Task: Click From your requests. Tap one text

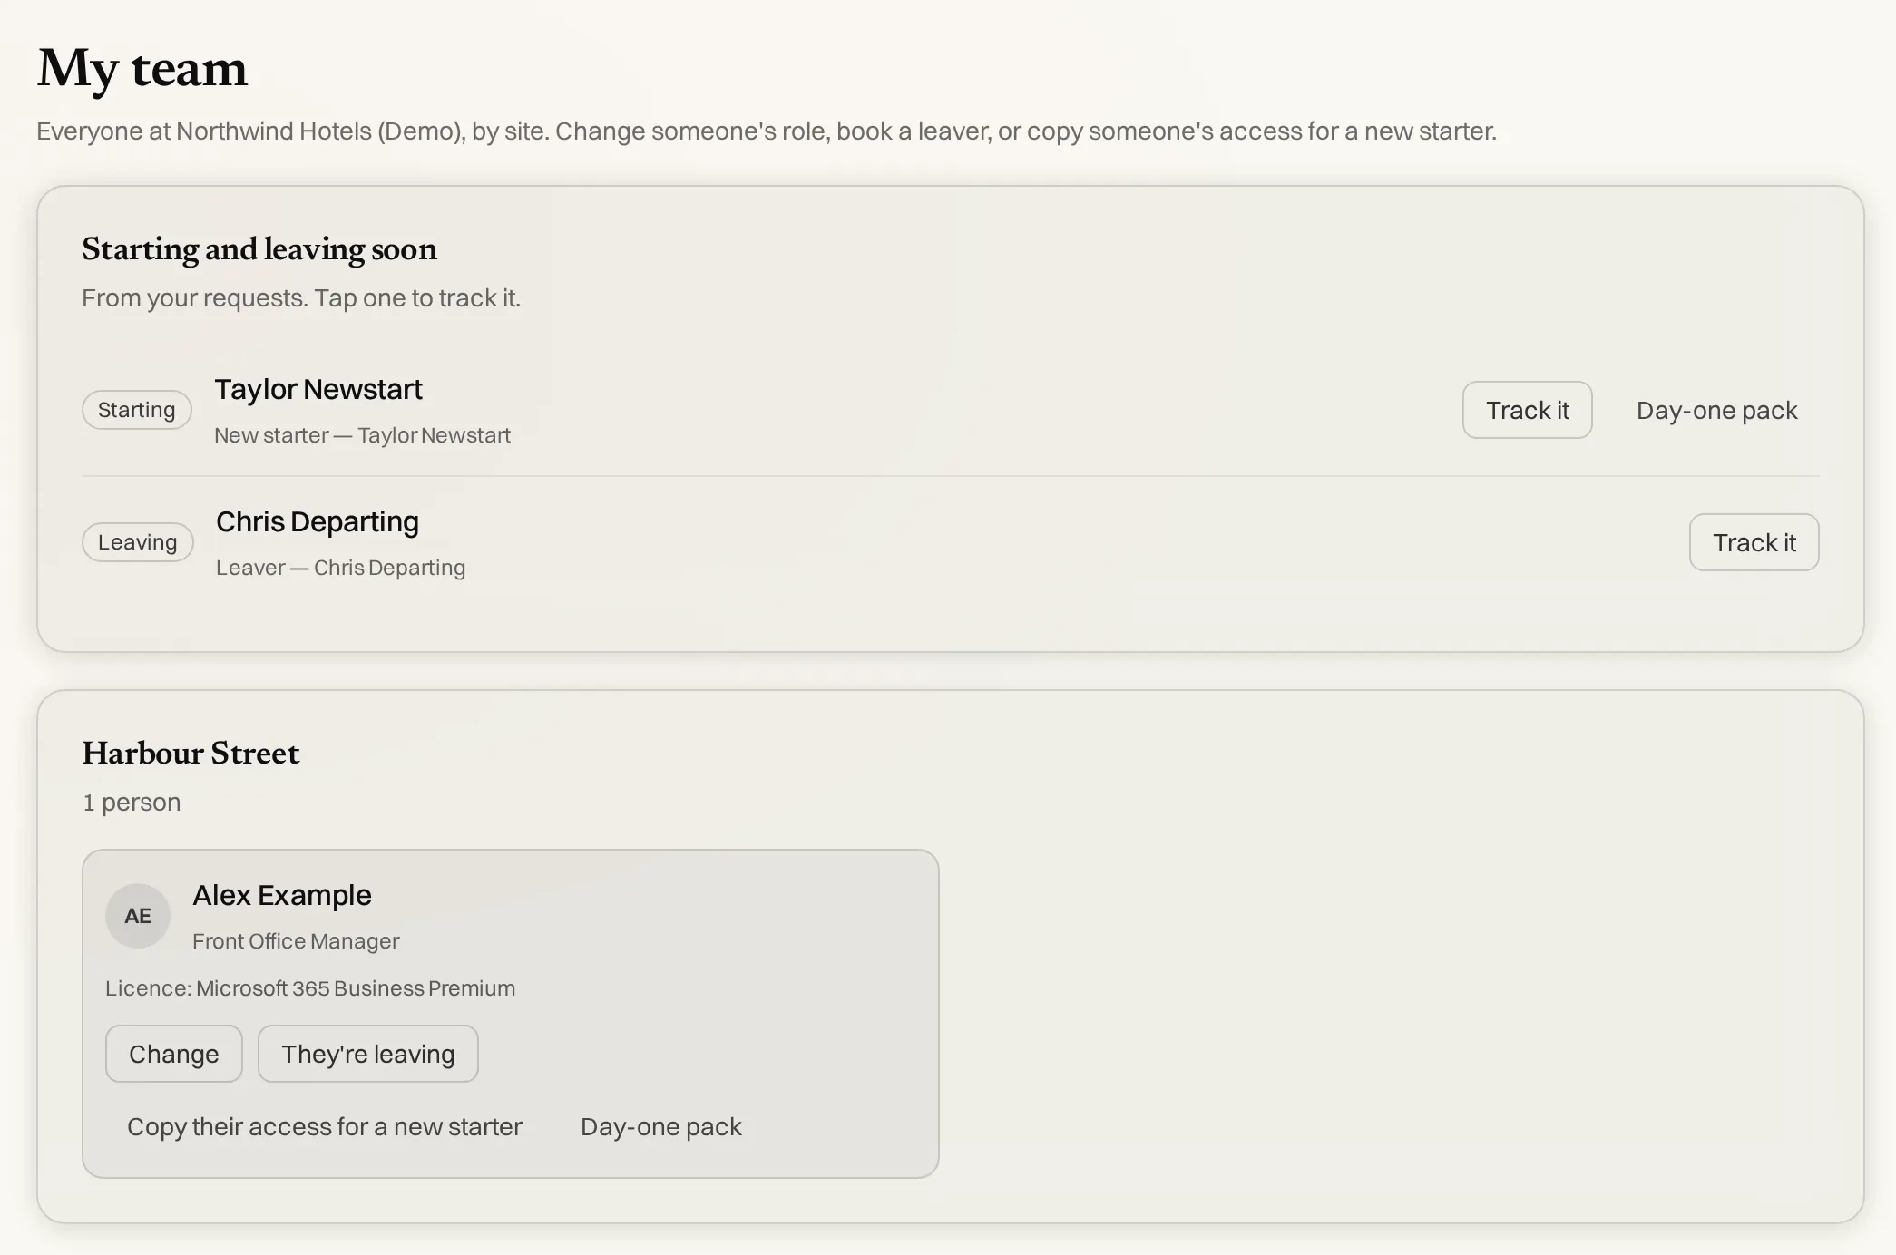Action: [x=301, y=298]
